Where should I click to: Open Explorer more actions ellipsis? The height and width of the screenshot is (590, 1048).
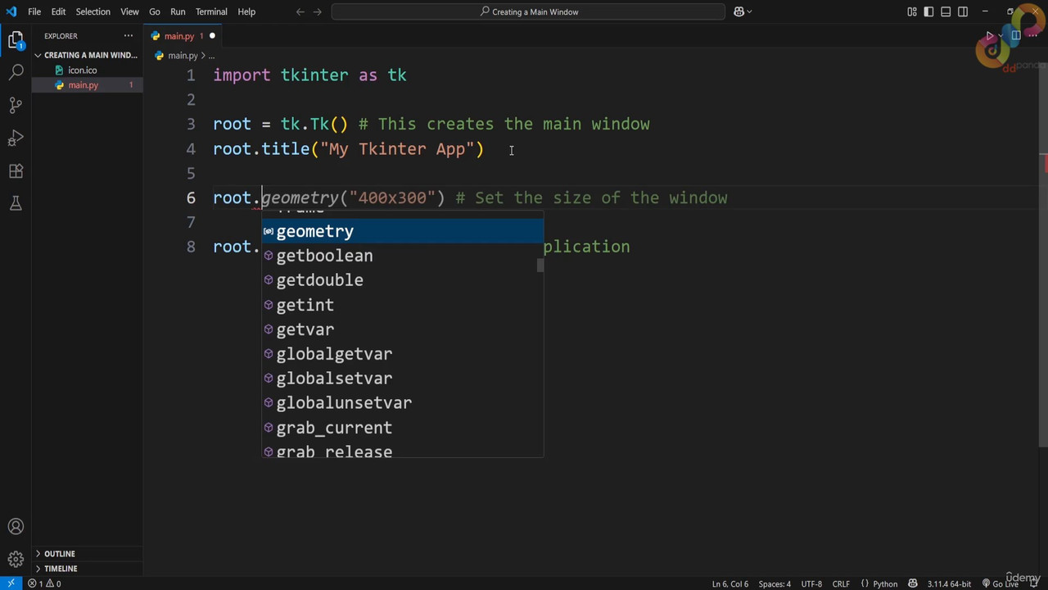coord(129,36)
